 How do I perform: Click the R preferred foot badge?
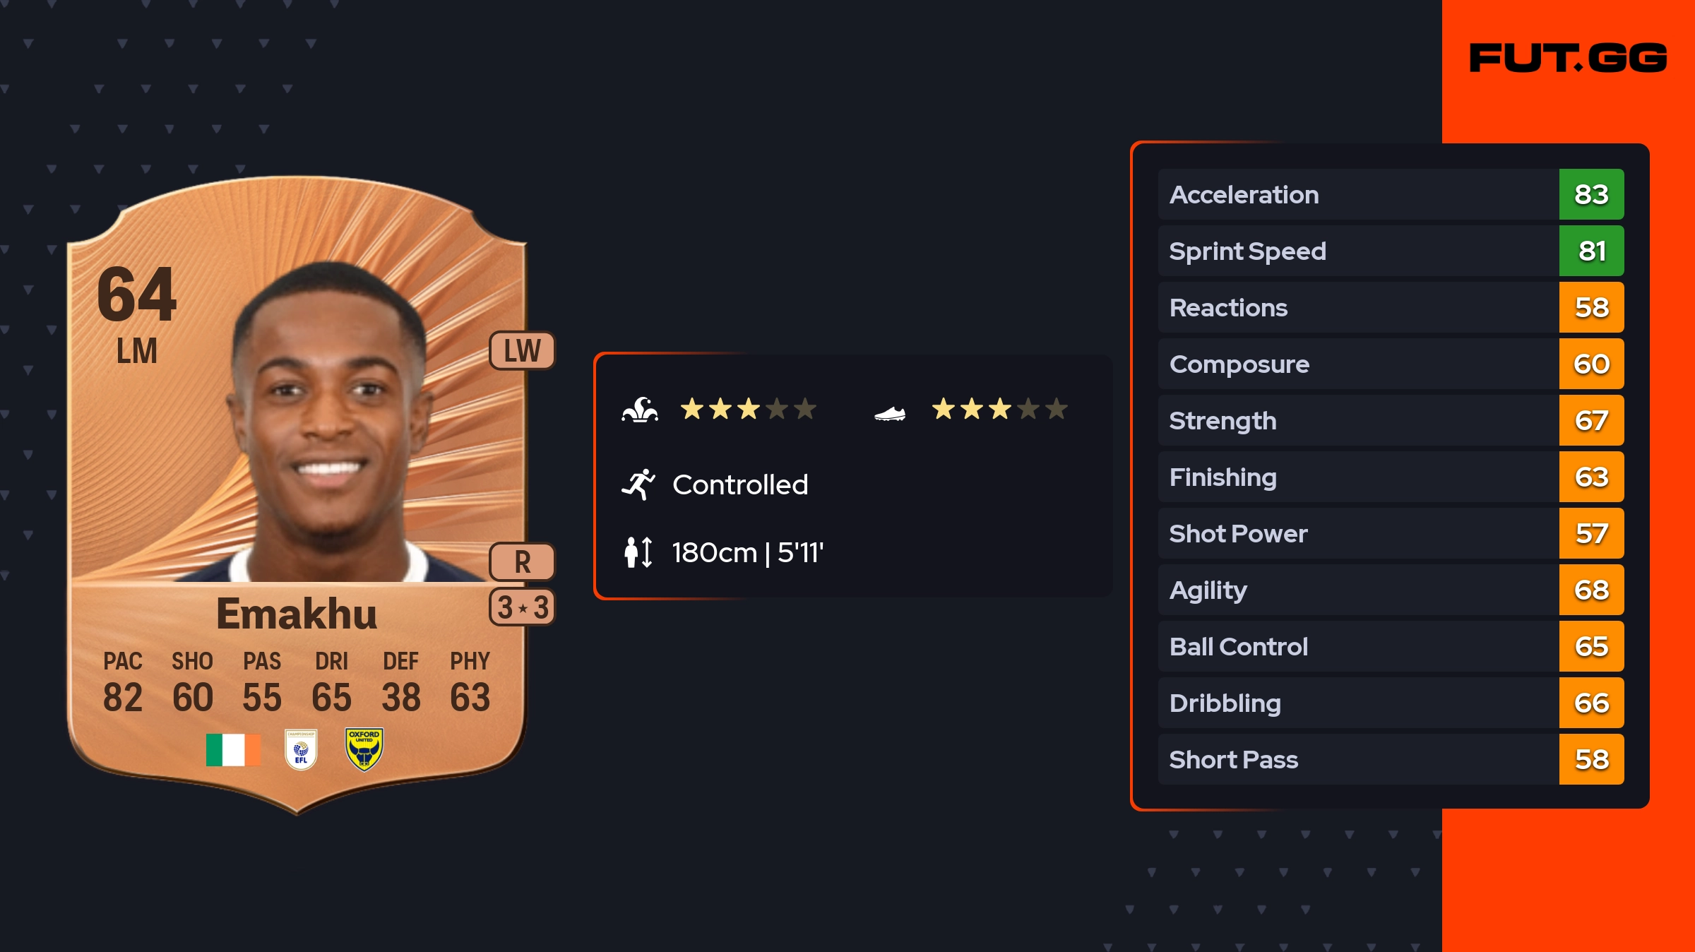pos(522,562)
